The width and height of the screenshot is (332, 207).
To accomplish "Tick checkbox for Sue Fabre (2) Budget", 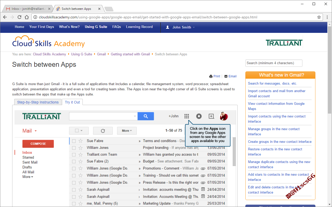I will [x=74, y=161].
